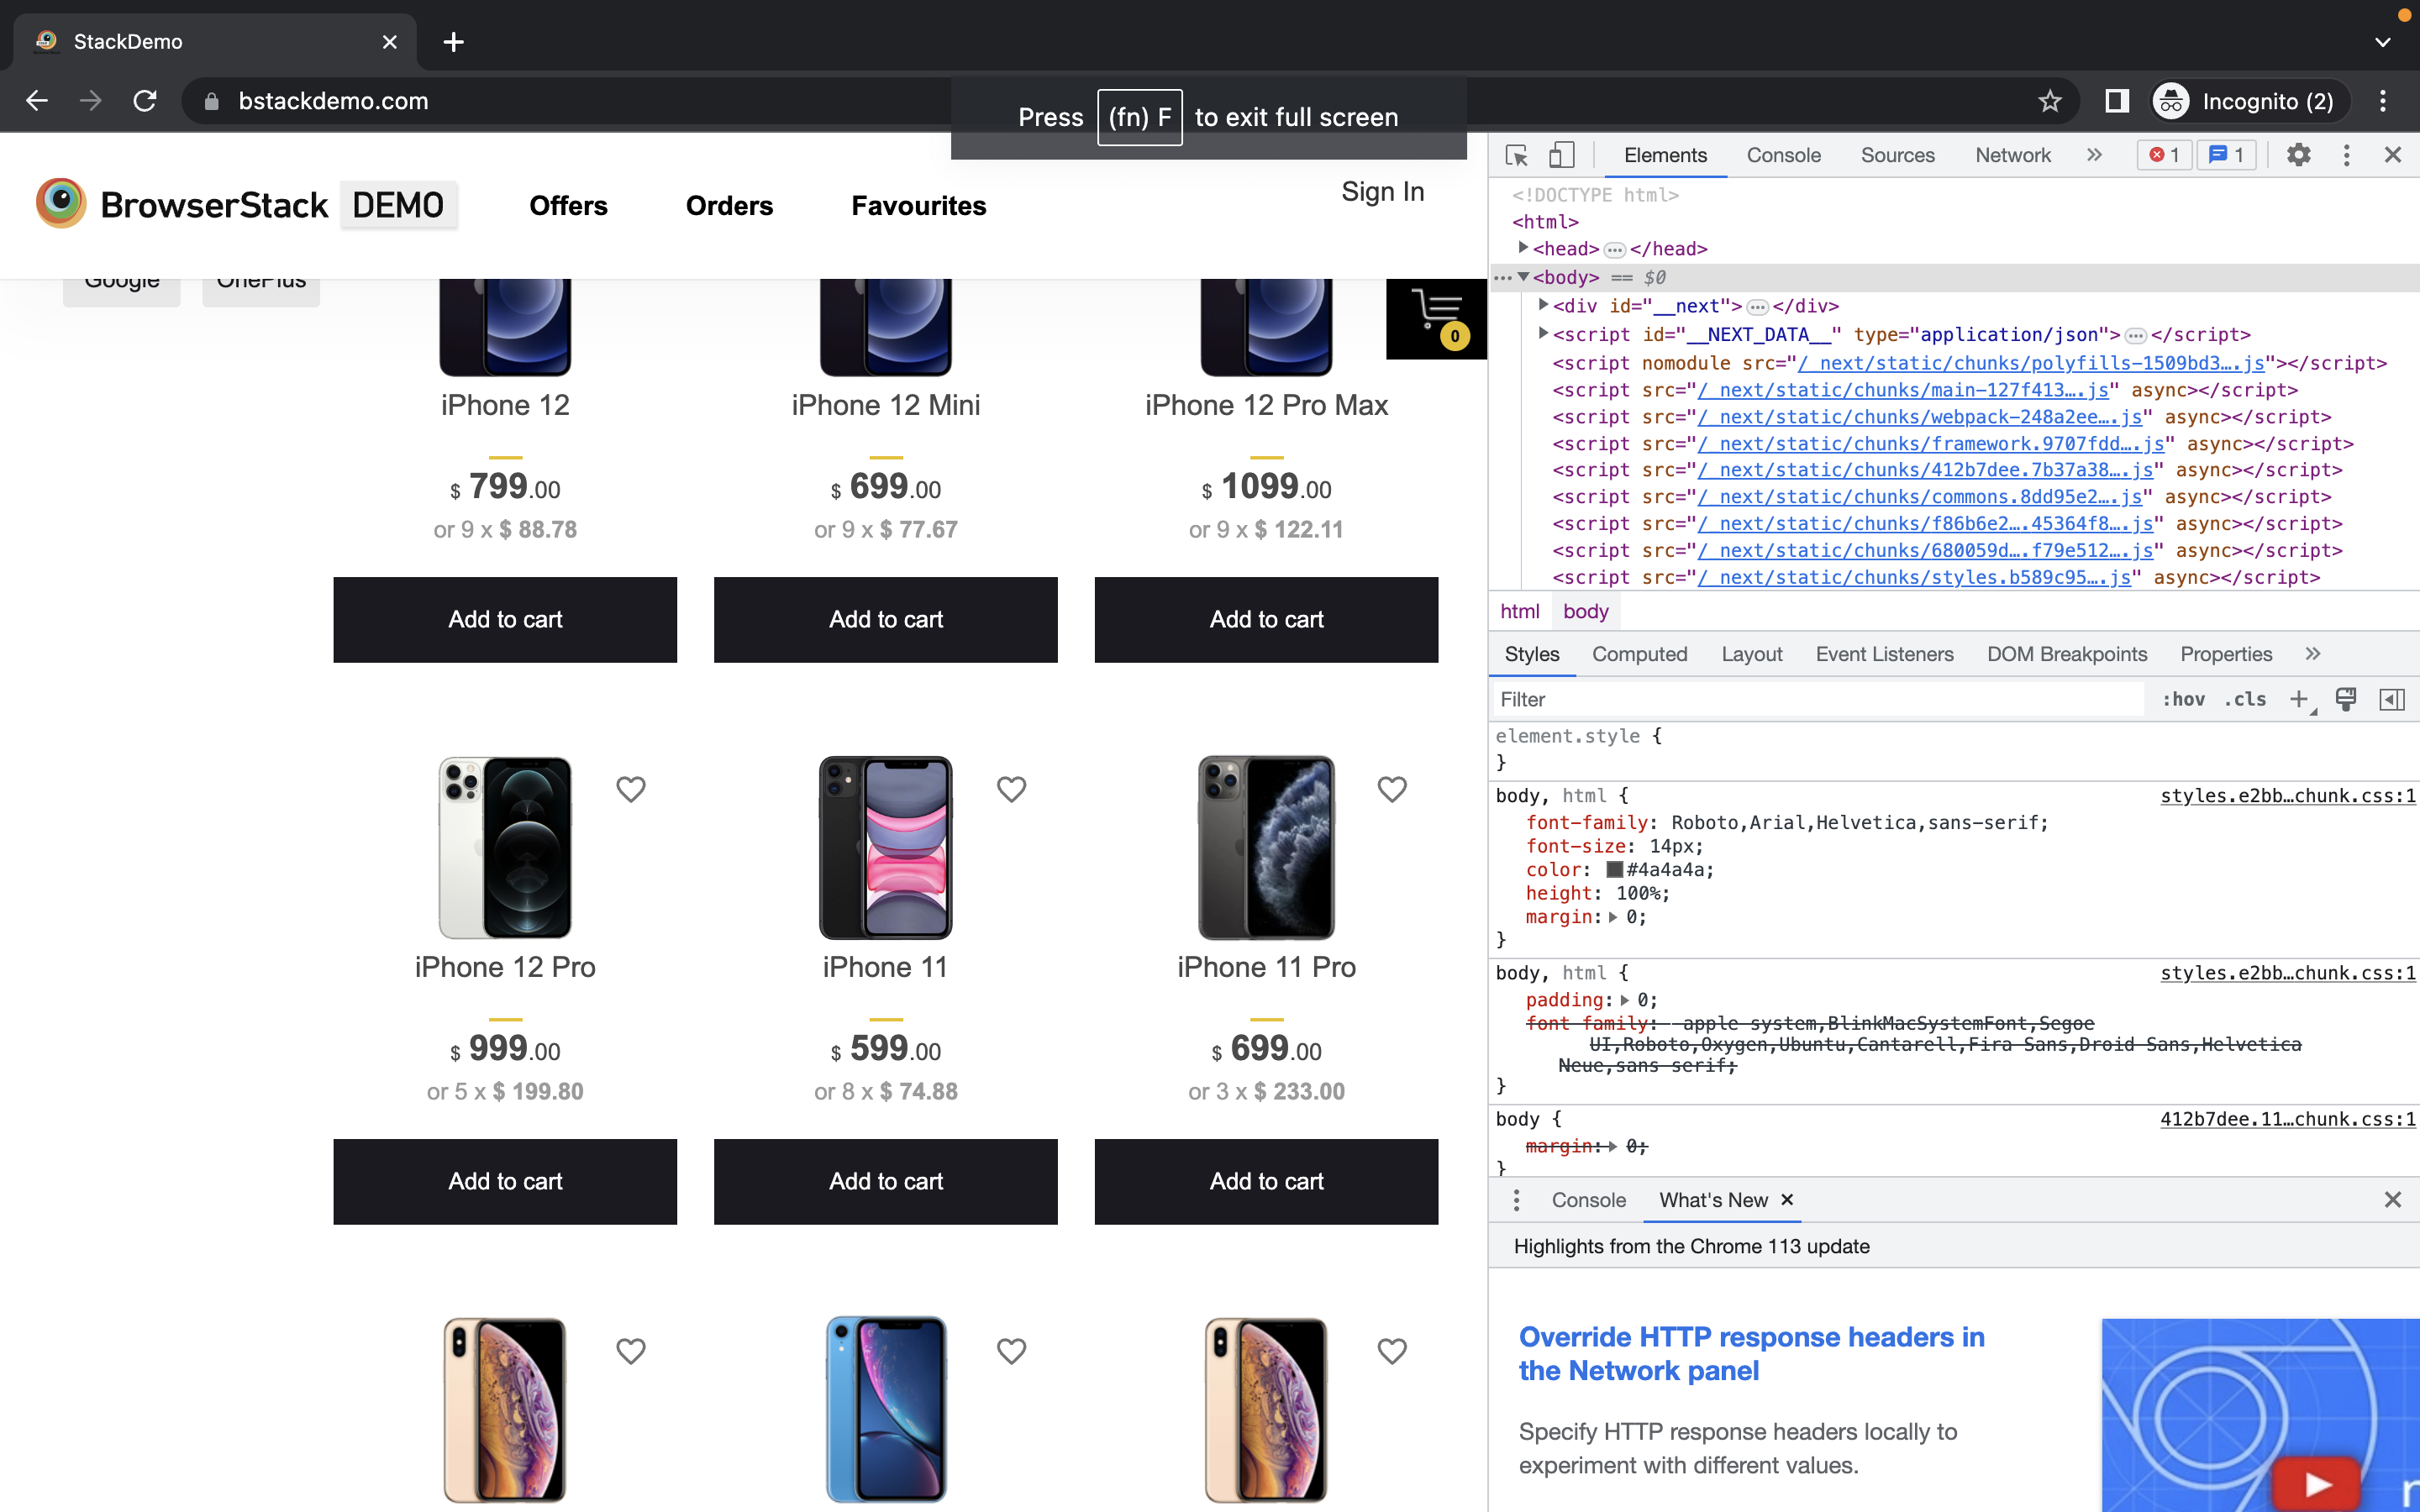Add to cart for iPhone 11 Pro

coord(1266,1181)
